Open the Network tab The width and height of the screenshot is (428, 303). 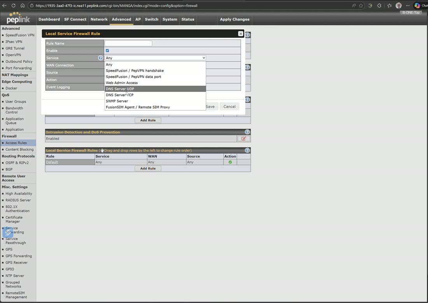coord(99,19)
